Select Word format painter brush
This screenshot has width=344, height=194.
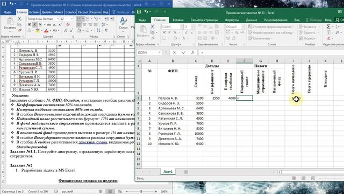(19, 30)
